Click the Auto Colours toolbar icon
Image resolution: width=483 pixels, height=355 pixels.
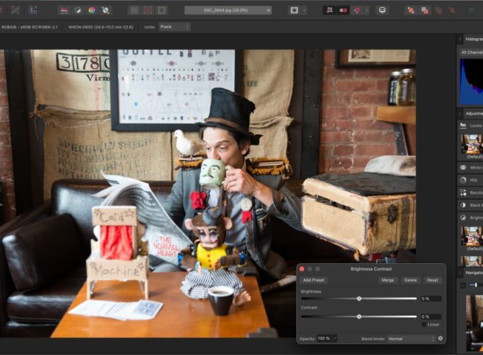click(x=91, y=10)
